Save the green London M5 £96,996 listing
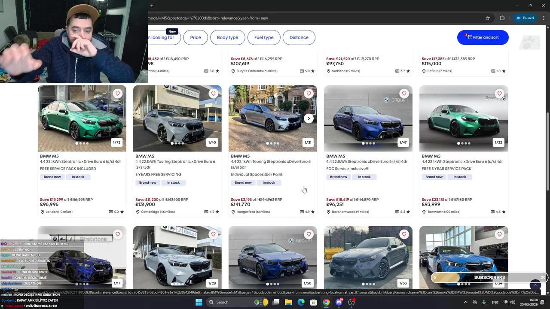Screen dimensions: 550x309 (118, 94)
